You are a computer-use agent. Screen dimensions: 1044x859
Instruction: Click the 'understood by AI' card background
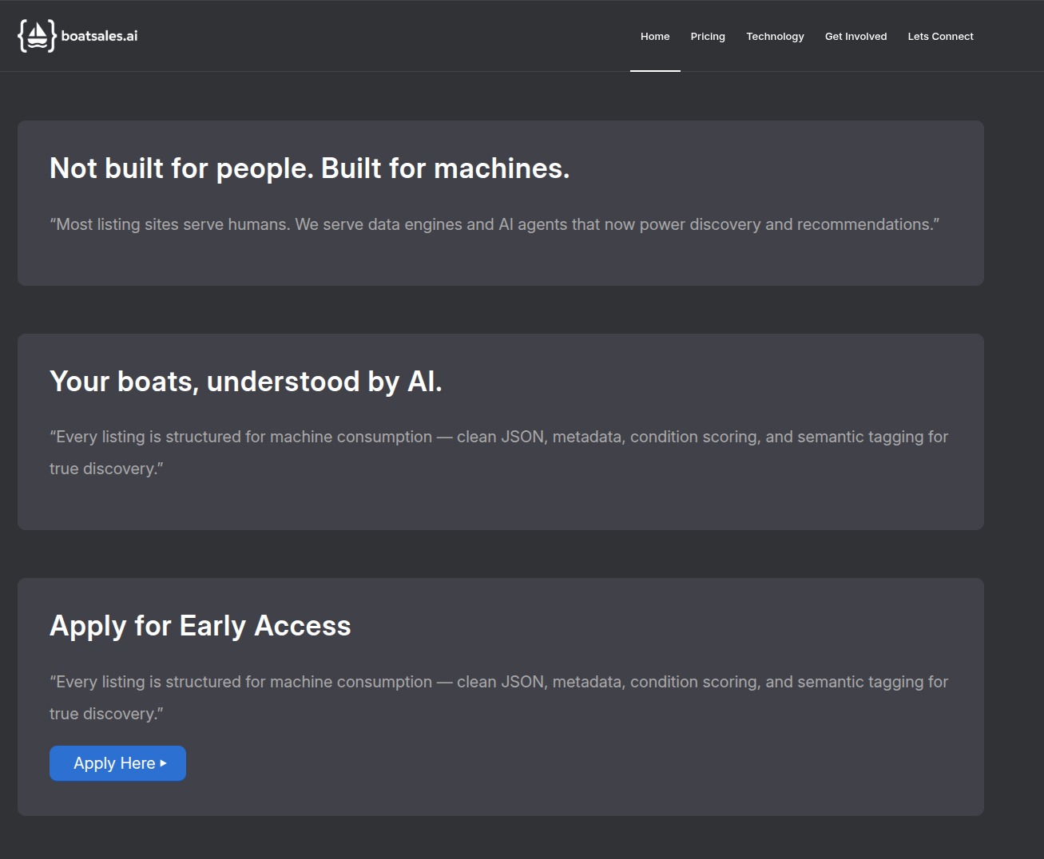pos(501,505)
